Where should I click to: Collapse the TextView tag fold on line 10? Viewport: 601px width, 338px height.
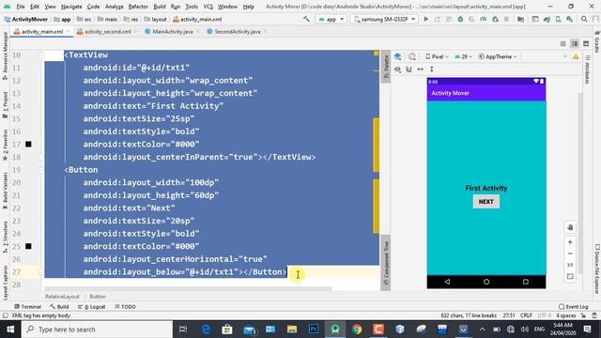[x=41, y=55]
